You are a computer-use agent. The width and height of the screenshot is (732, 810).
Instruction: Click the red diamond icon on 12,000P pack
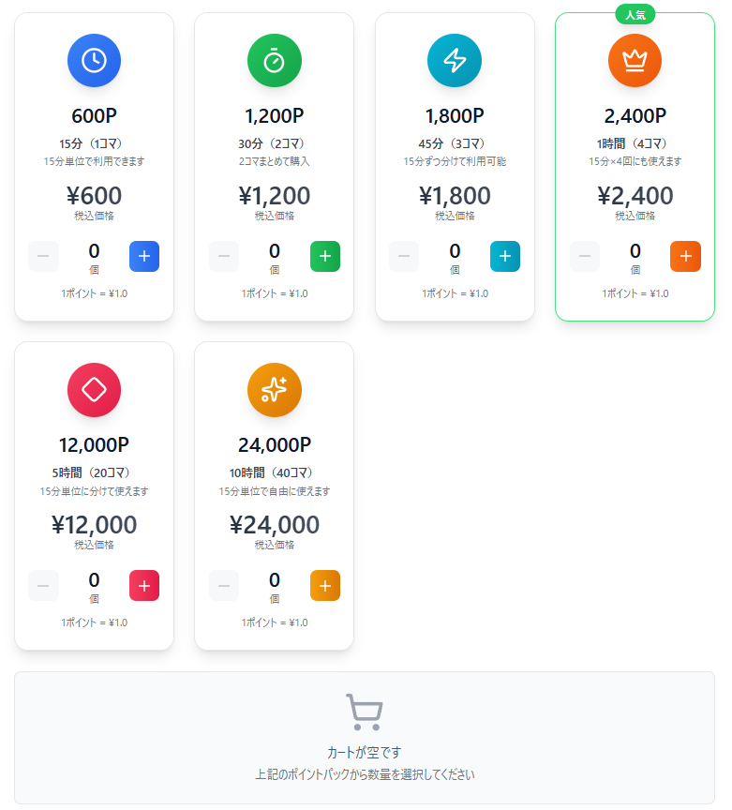point(94,389)
